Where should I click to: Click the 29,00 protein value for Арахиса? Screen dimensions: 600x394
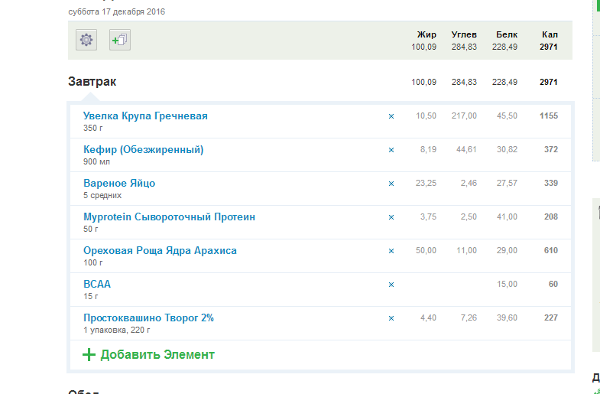pyautogui.click(x=507, y=251)
